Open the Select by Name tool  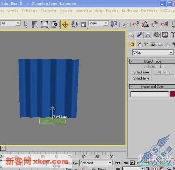(35, 25)
